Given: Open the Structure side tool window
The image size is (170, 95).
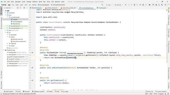Looking at the screenshot, I should point(1,74).
